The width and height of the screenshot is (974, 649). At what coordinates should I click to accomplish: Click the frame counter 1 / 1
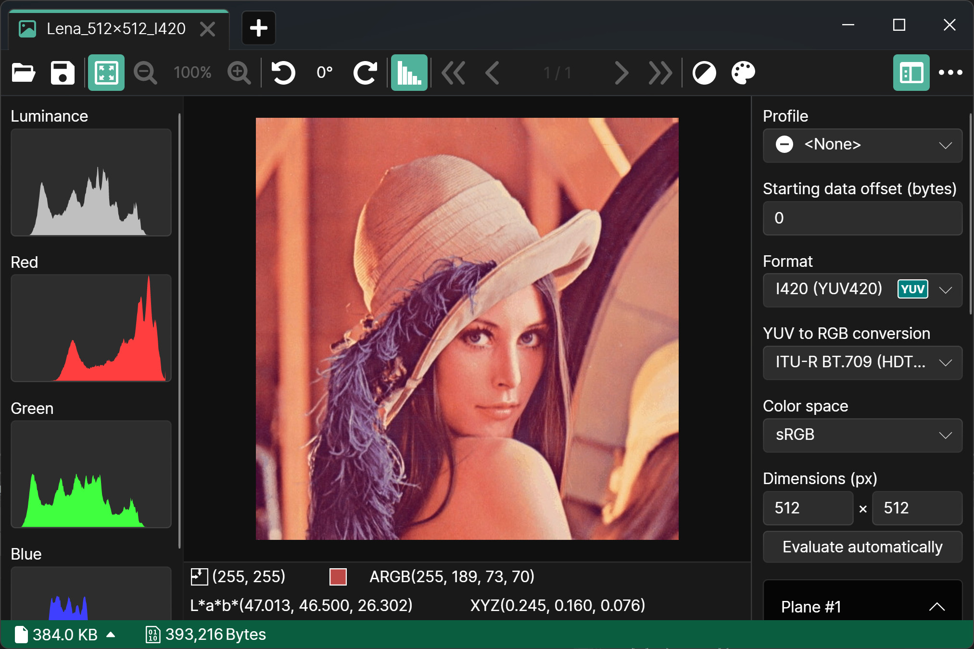(x=557, y=73)
